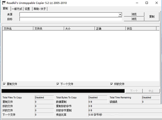The height and width of the screenshot is (120, 162).
Task: Browse for the source folder
Action: [x=134, y=14]
